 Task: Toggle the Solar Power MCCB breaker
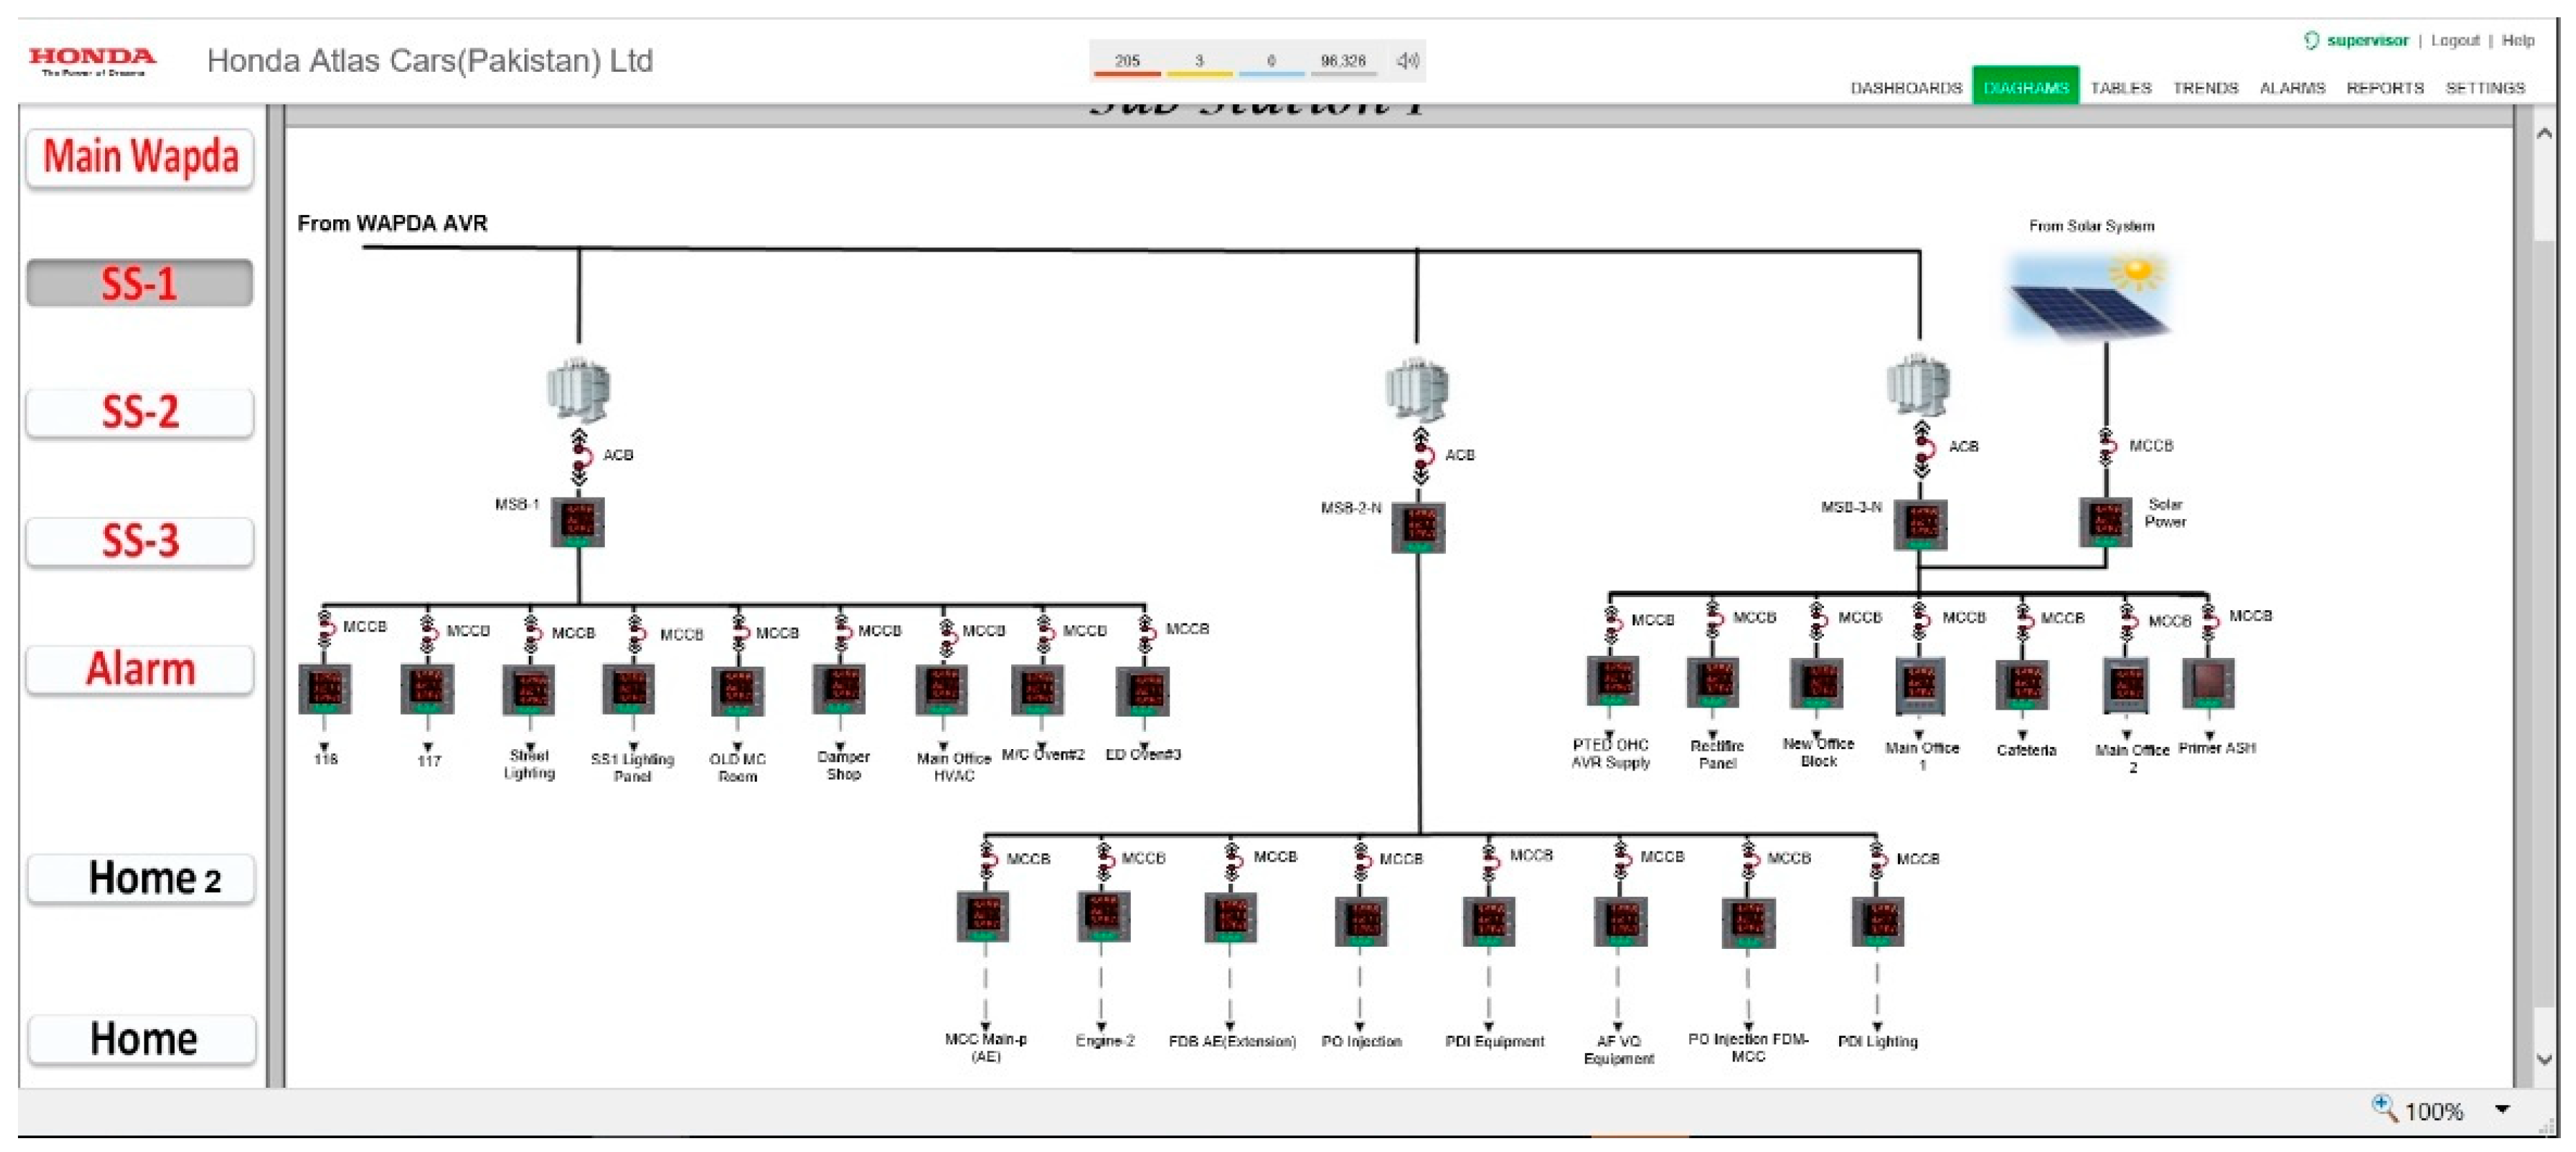click(2106, 447)
